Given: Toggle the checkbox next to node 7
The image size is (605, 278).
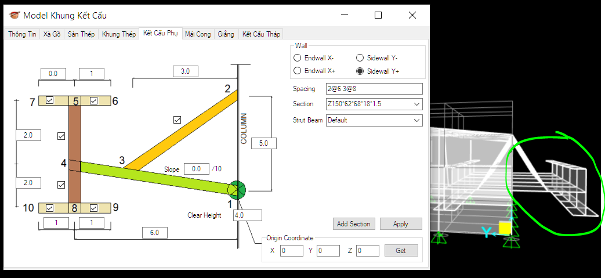Looking at the screenshot, I should click(x=50, y=100).
